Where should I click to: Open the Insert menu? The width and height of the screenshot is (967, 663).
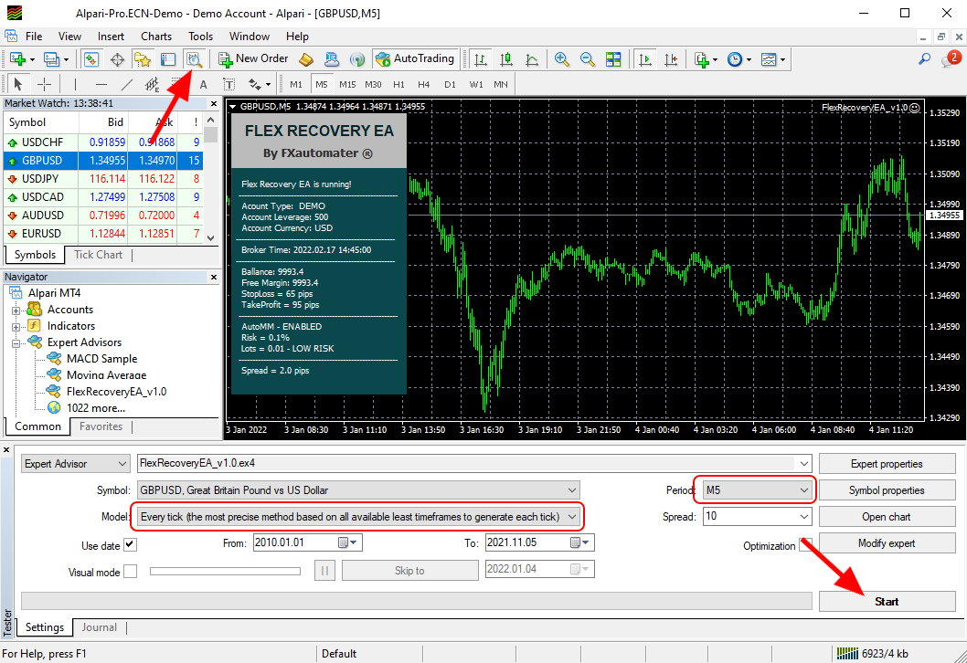[x=111, y=37]
